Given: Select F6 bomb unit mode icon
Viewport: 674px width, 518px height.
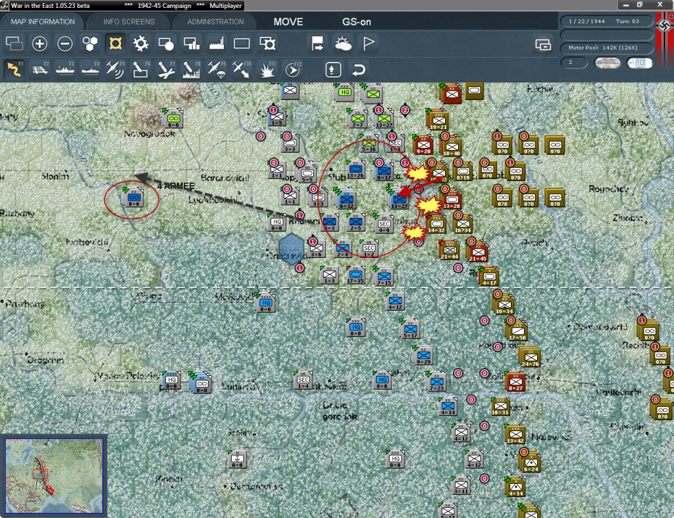Looking at the screenshot, I should pyautogui.click(x=141, y=69).
